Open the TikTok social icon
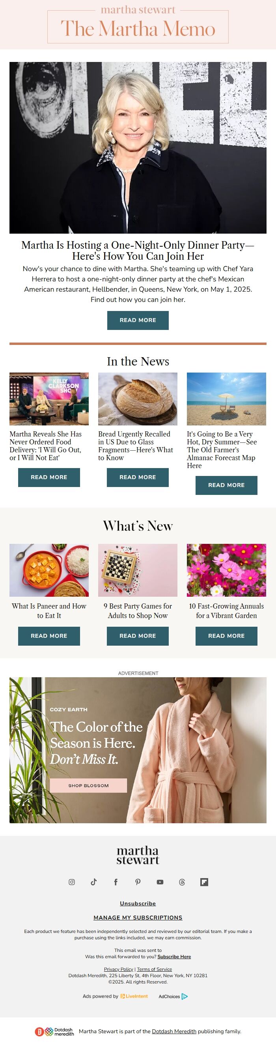The height and width of the screenshot is (1049, 276). pos(93,882)
